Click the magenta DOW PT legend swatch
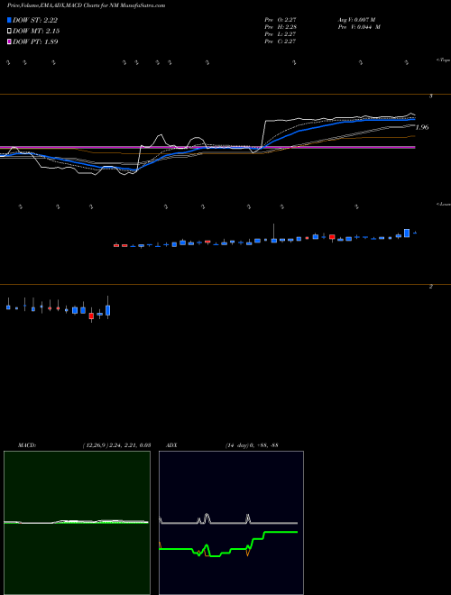451x595 pixels. [9, 41]
